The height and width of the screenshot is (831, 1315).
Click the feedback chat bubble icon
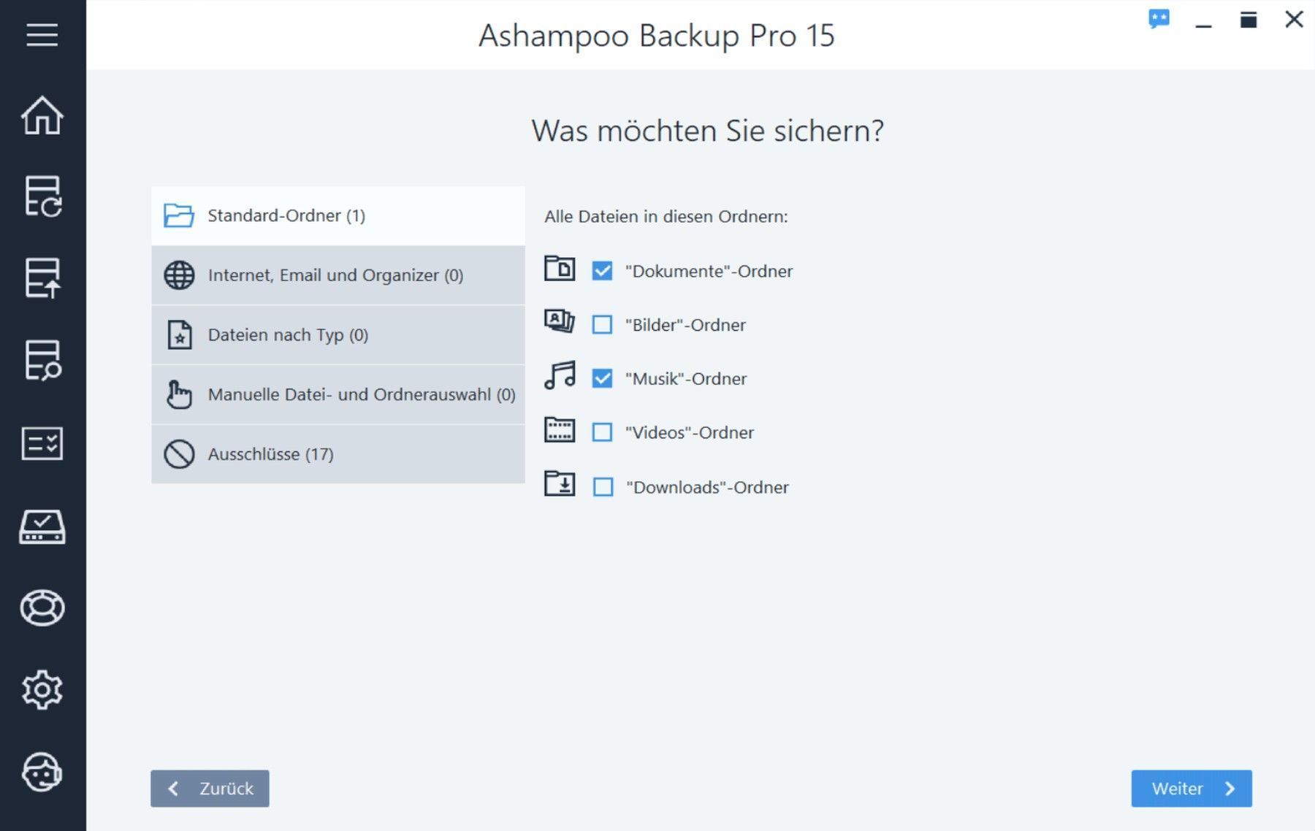(1159, 19)
